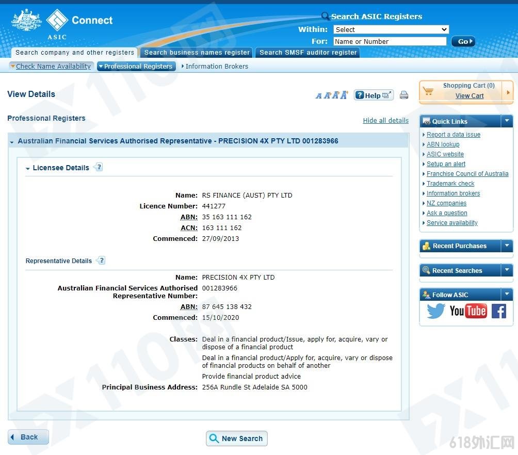Start a New Search
Viewport: 518px width, 455px height.
pos(236,438)
